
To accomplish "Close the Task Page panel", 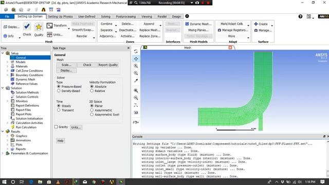I will pos(129,48).
